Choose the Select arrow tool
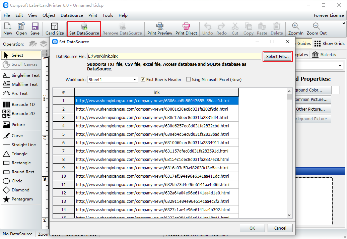This screenshot has width=347, height=239. tap(21, 55)
